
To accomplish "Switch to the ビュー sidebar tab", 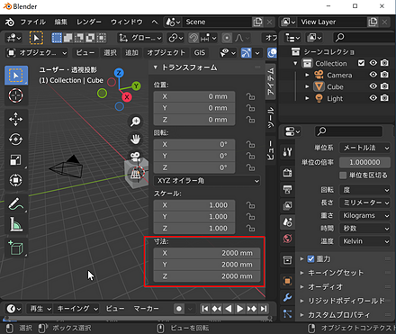I will click(x=271, y=150).
